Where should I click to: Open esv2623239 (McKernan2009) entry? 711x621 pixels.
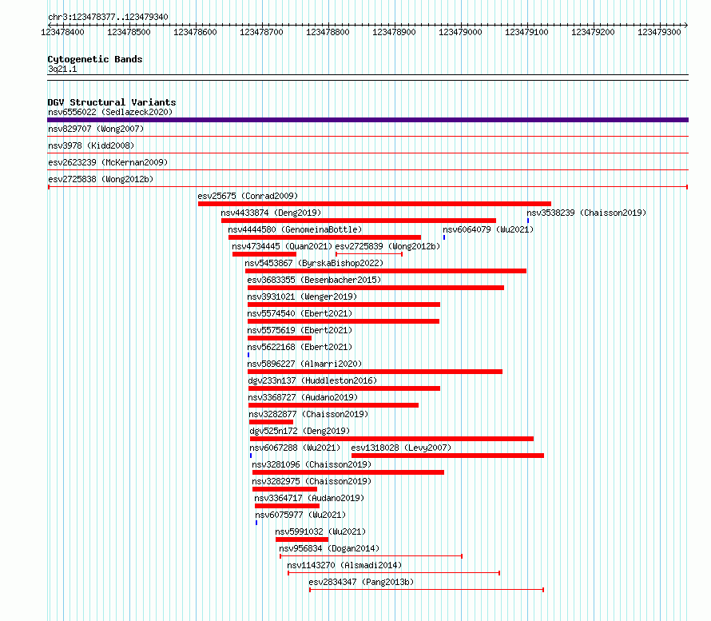click(108, 162)
